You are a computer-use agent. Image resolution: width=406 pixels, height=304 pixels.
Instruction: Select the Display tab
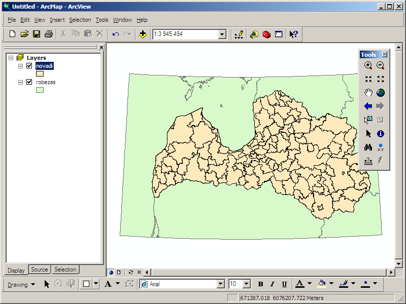tap(16, 270)
